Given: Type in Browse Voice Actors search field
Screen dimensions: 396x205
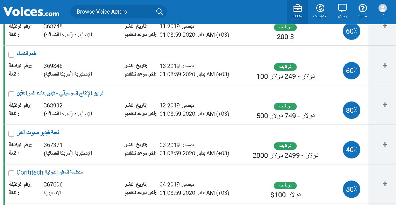Looking at the screenshot, I should 112,12.
